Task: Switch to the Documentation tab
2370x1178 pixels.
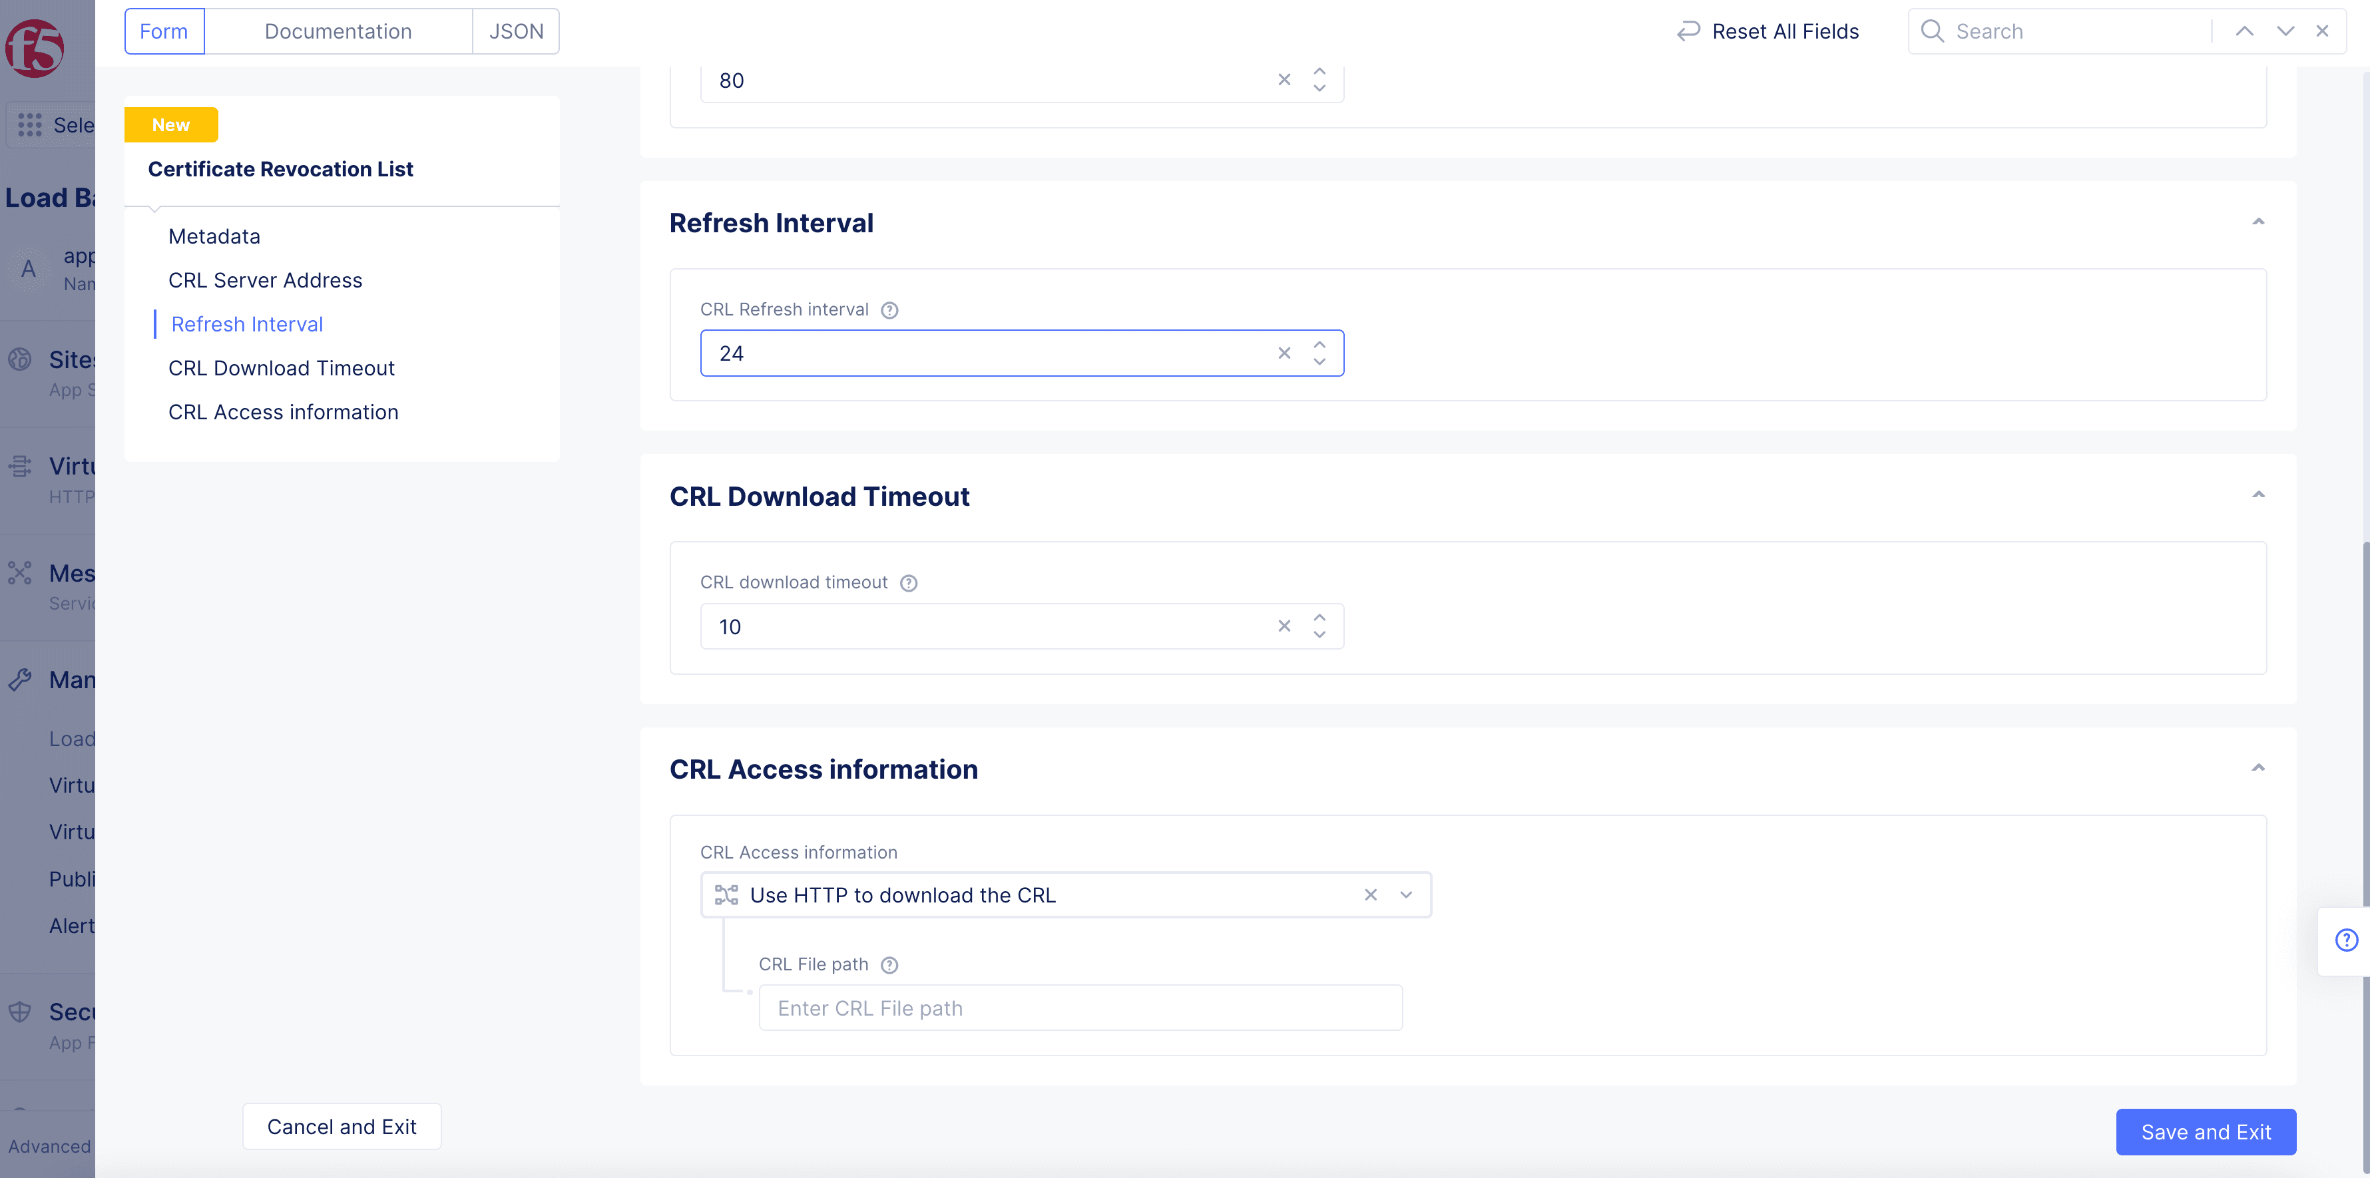Action: click(338, 31)
